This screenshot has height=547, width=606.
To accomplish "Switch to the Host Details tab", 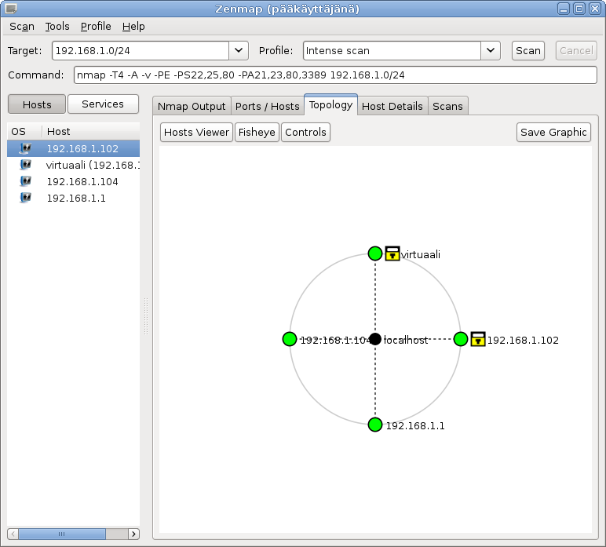I will click(392, 106).
